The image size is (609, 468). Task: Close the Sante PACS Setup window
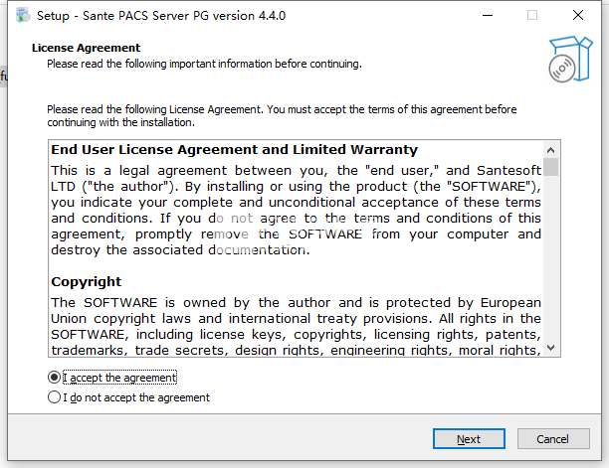[579, 16]
